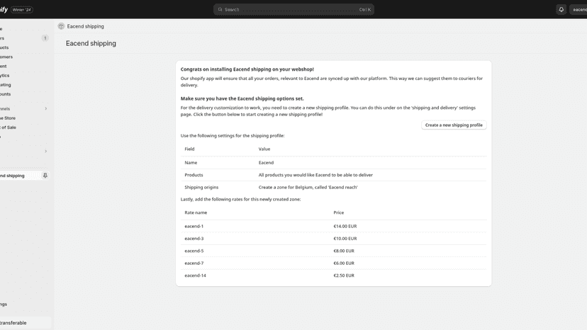Click the 'Shipping origins' field cell
The width and height of the screenshot is (587, 330).
click(x=201, y=188)
